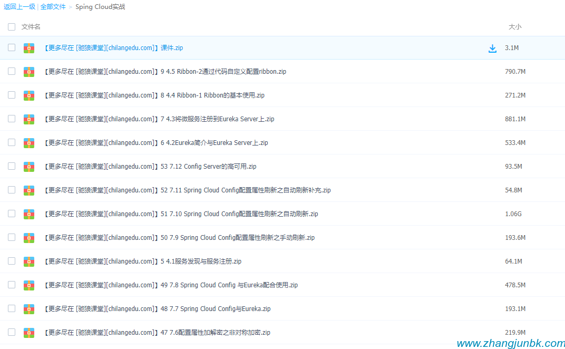Click the zip icon beside 8 4.4 Ribbon-1 file
Viewport: 565px width, 349px height.
coord(29,95)
